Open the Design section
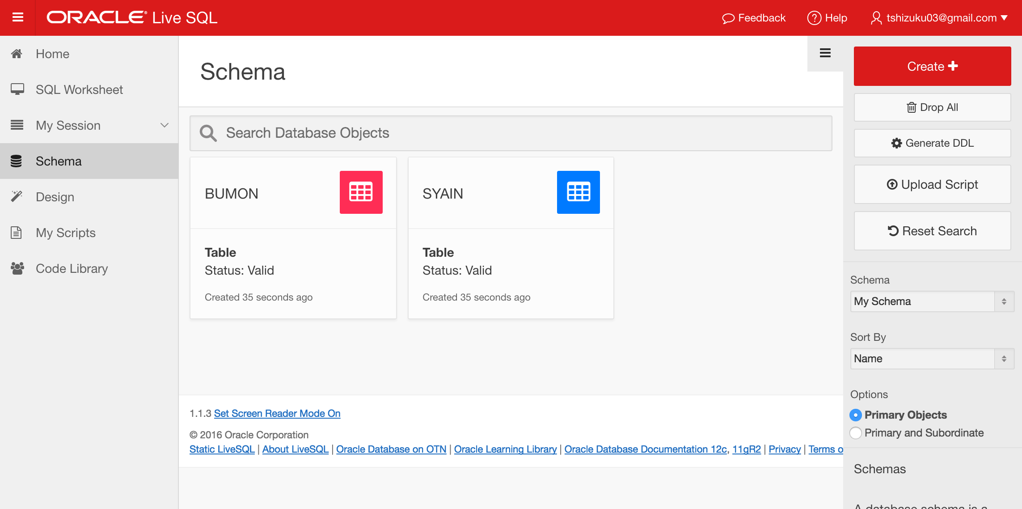1022x509 pixels. 55,197
